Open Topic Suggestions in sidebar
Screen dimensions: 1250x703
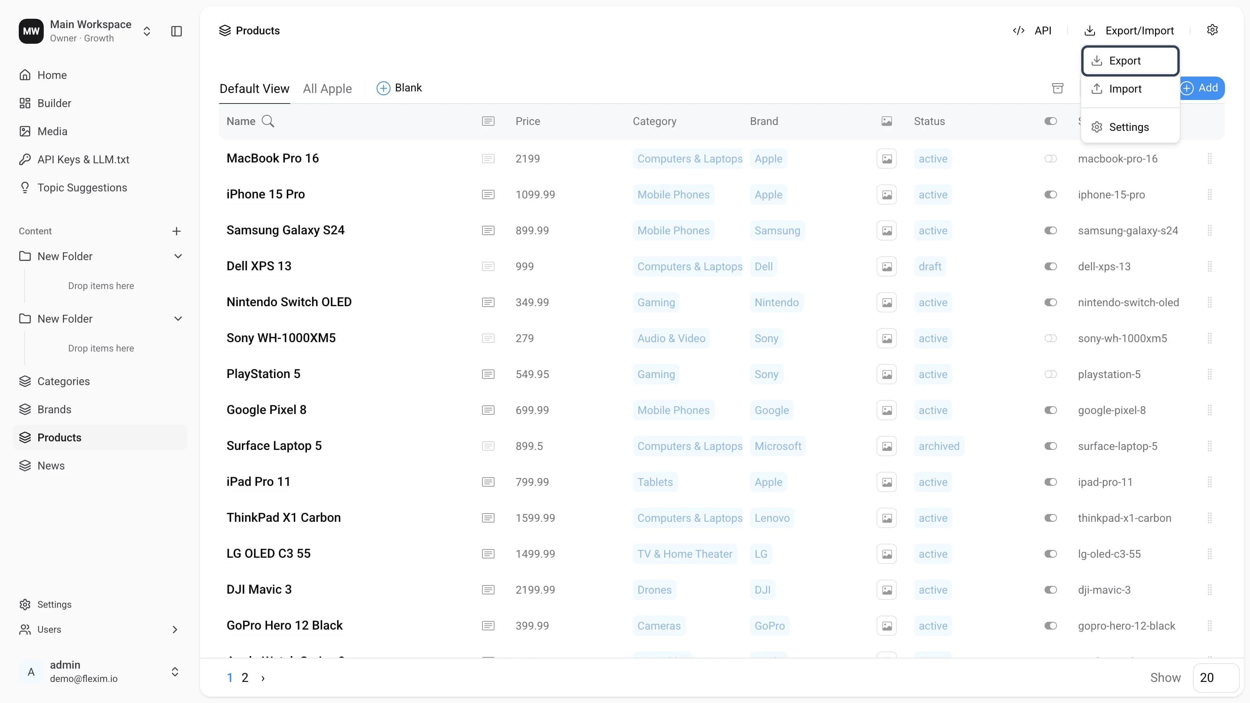point(100,188)
